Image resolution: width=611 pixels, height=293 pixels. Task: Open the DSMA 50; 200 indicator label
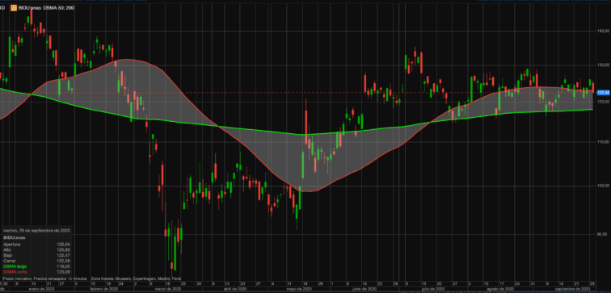click(59, 8)
